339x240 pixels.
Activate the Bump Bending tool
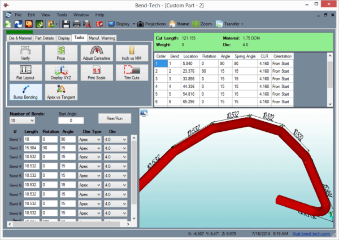[24, 91]
